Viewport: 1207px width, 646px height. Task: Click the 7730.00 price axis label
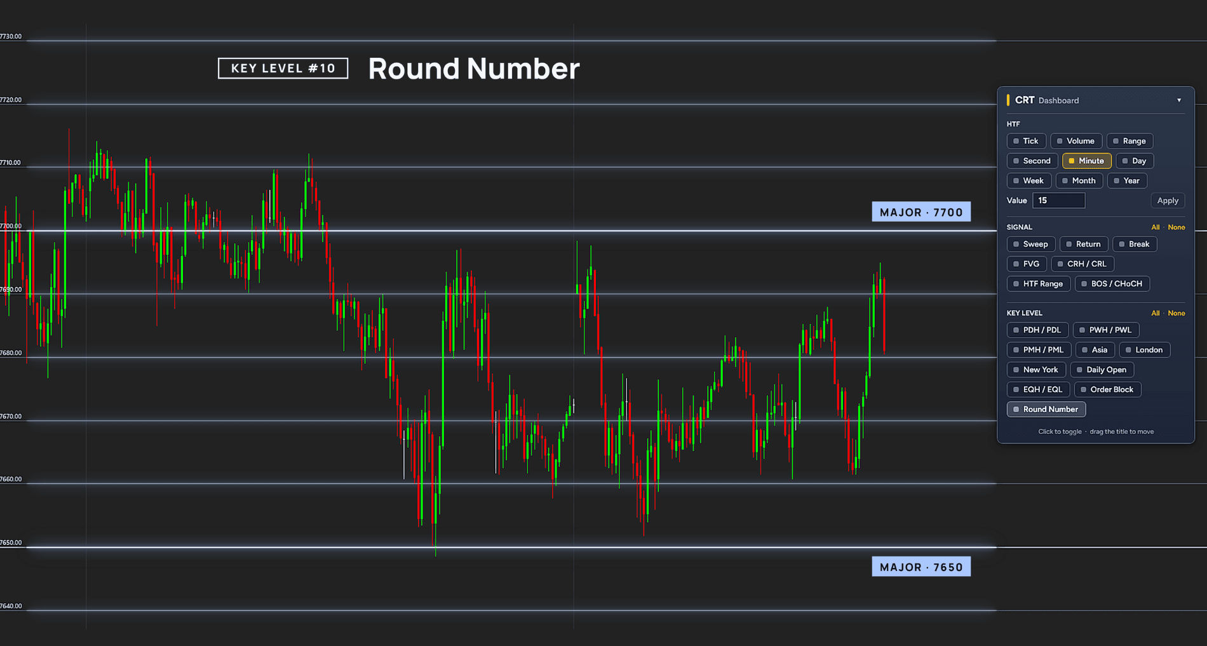pyautogui.click(x=11, y=36)
